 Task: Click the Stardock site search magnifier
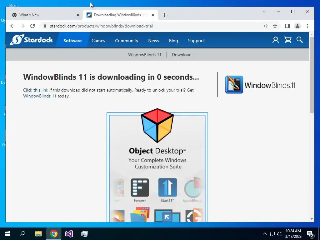tap(300, 40)
